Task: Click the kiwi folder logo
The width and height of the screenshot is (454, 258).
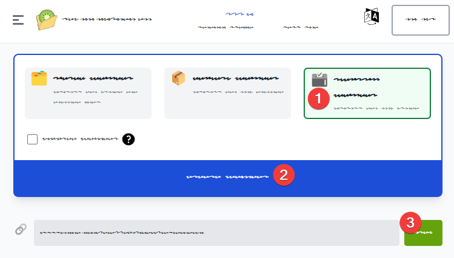Action: point(47,19)
